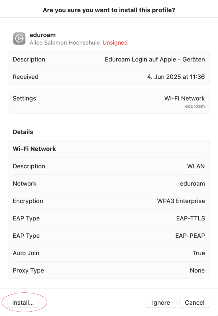Select the Auto Join True row
The width and height of the screenshot is (218, 316).
click(x=109, y=253)
